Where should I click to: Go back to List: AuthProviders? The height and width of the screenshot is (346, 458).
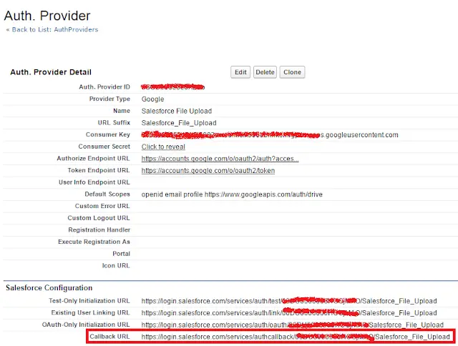pyautogui.click(x=55, y=29)
